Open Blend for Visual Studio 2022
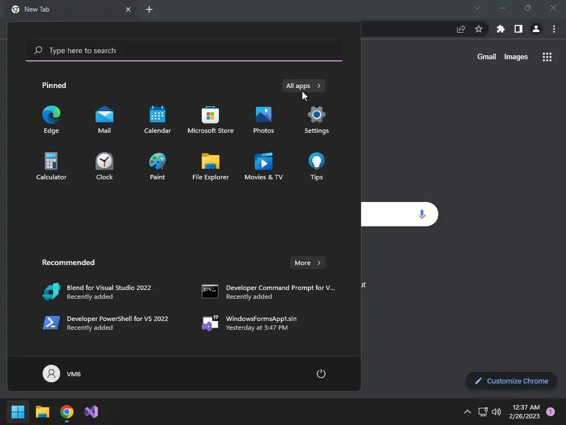This screenshot has width=566, height=425. [x=104, y=292]
